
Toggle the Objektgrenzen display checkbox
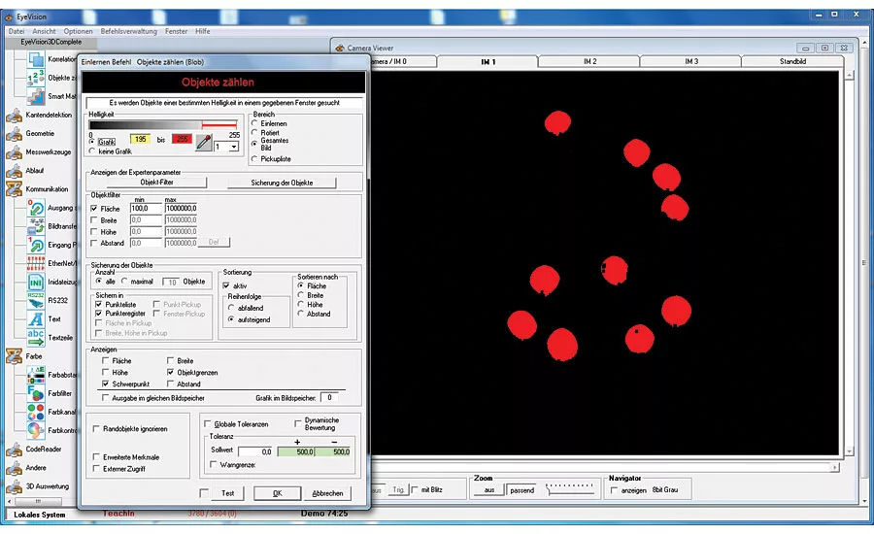[x=171, y=373]
